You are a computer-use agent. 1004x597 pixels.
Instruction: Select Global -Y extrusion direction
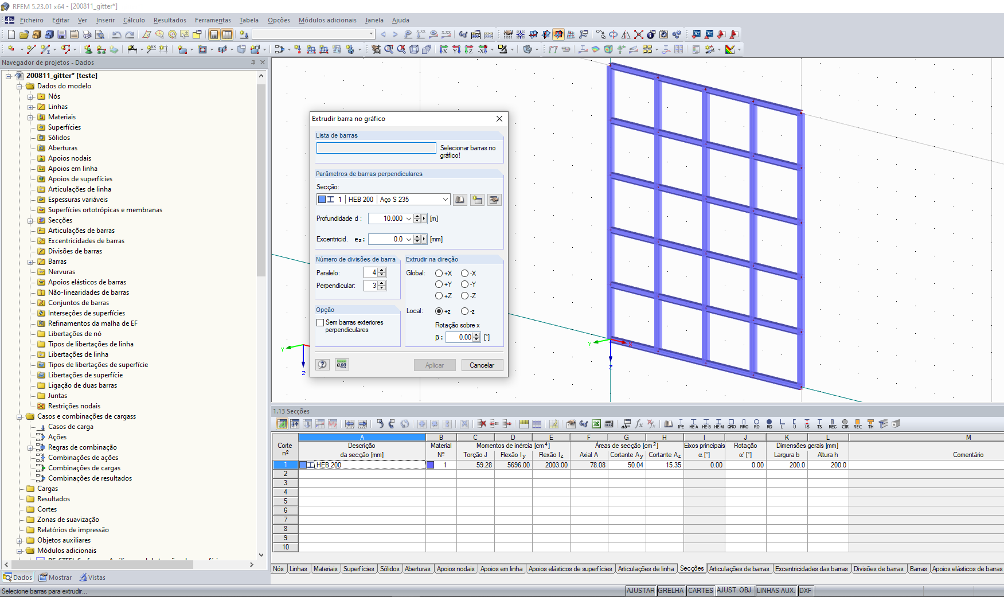click(x=464, y=284)
